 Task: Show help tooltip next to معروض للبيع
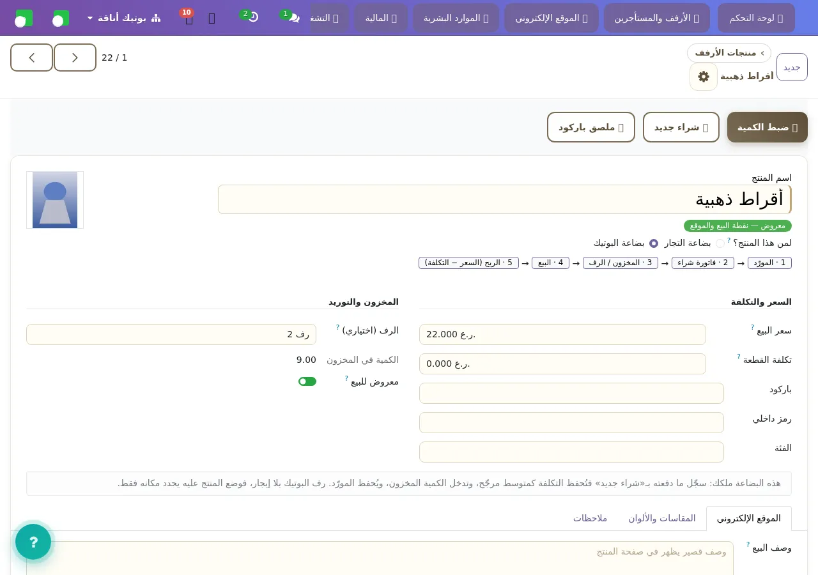coord(347,378)
